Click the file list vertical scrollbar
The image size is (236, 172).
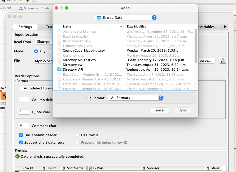click(x=196, y=46)
